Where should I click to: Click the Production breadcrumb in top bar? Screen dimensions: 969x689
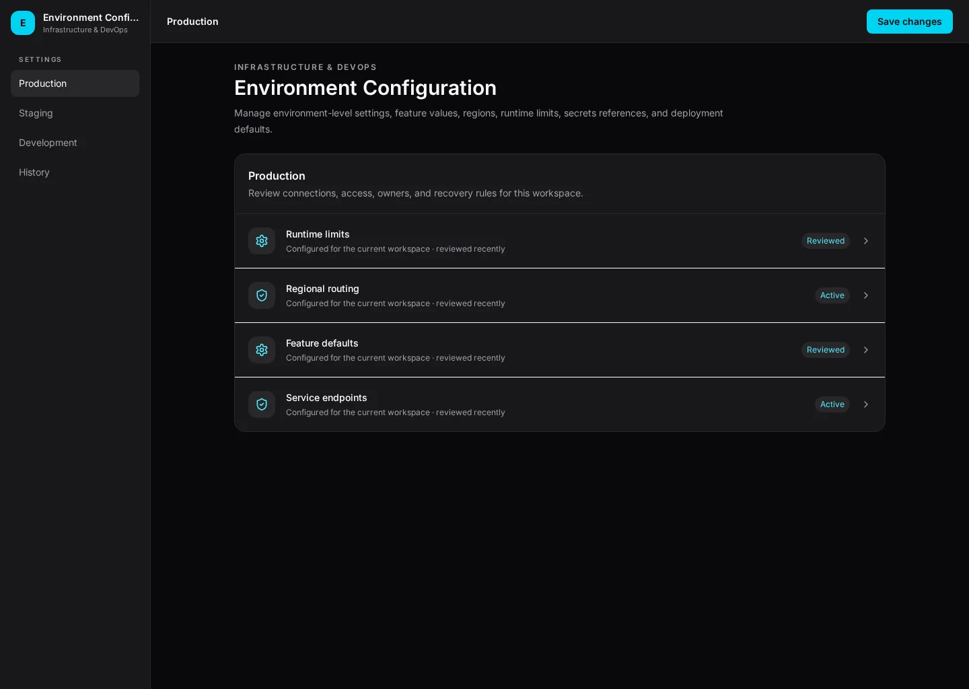coord(192,22)
